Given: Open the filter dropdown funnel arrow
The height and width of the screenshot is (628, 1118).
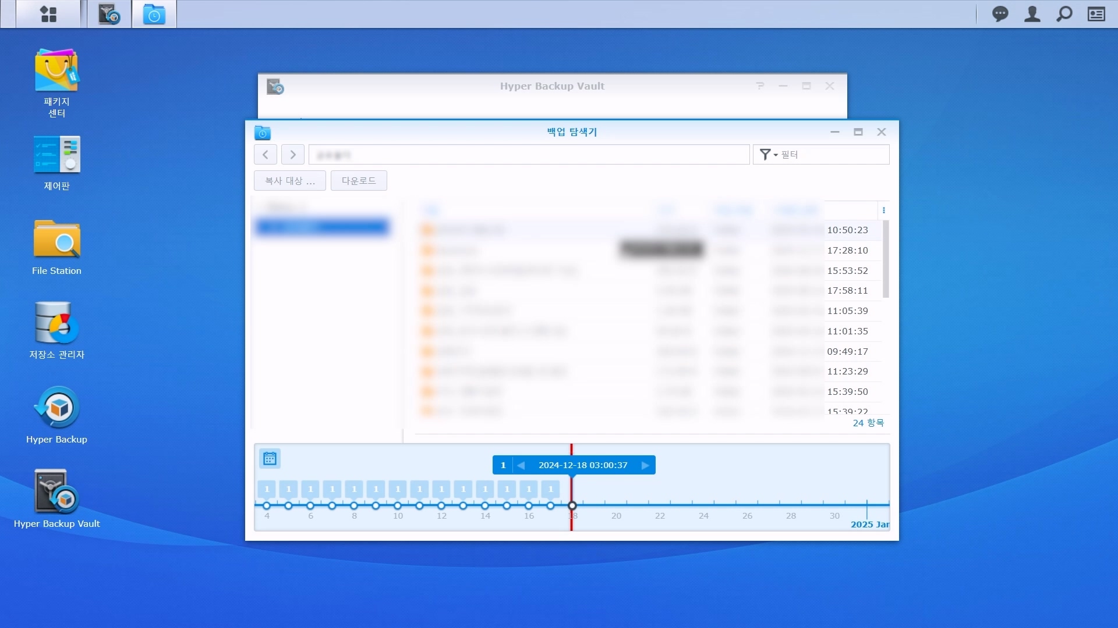Looking at the screenshot, I should coord(768,155).
